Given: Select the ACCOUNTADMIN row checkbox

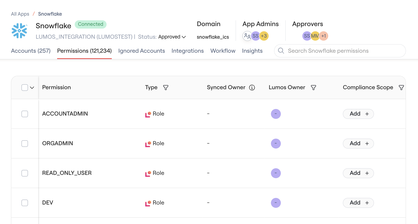Looking at the screenshot, I should 25,114.
